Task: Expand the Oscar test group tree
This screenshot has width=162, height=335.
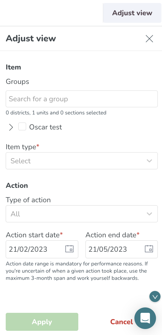Action: pyautogui.click(x=11, y=127)
